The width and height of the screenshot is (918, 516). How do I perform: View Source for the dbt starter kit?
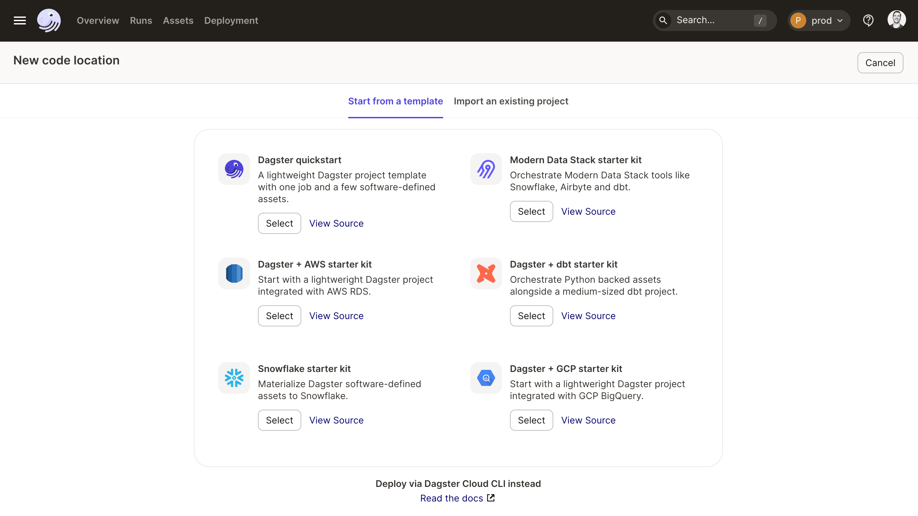[588, 316]
